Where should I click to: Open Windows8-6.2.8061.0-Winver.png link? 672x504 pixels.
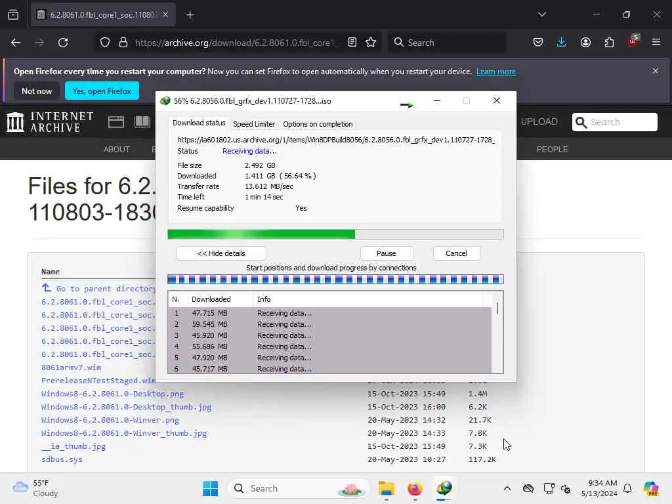click(110, 420)
